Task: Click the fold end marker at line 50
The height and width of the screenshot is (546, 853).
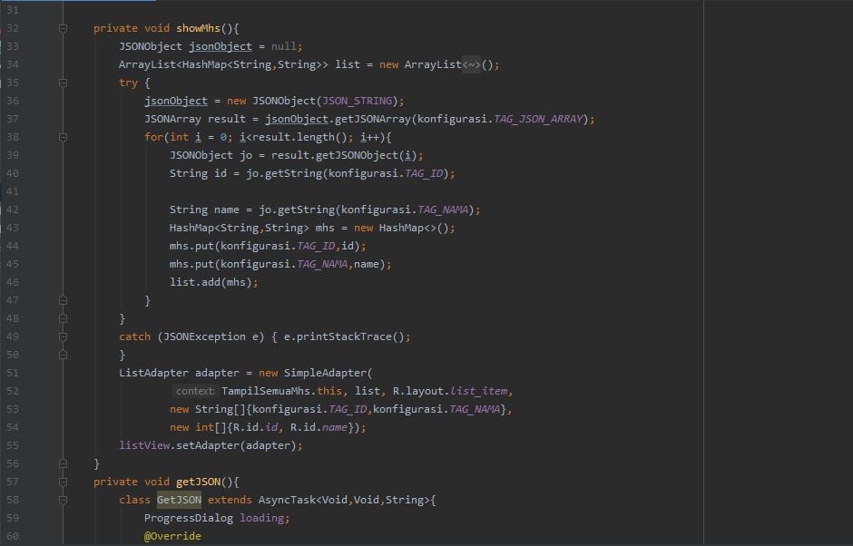Action: (64, 355)
